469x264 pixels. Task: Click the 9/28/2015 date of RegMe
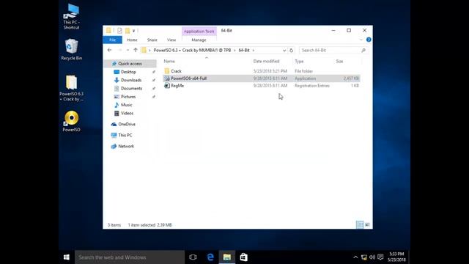tap(270, 86)
